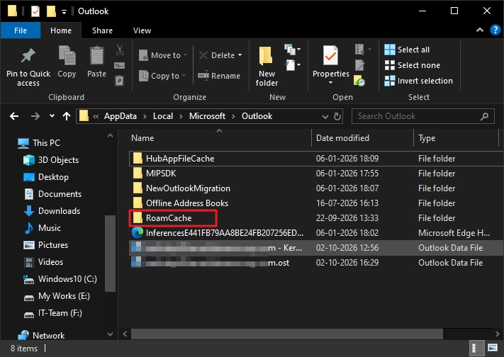This screenshot has height=357, width=504.
Task: Click the horizontal scrollbar thumb
Action: (286, 334)
